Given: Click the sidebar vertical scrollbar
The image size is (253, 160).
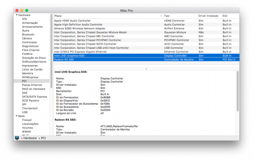Looking at the screenshot, I should click(51, 51).
